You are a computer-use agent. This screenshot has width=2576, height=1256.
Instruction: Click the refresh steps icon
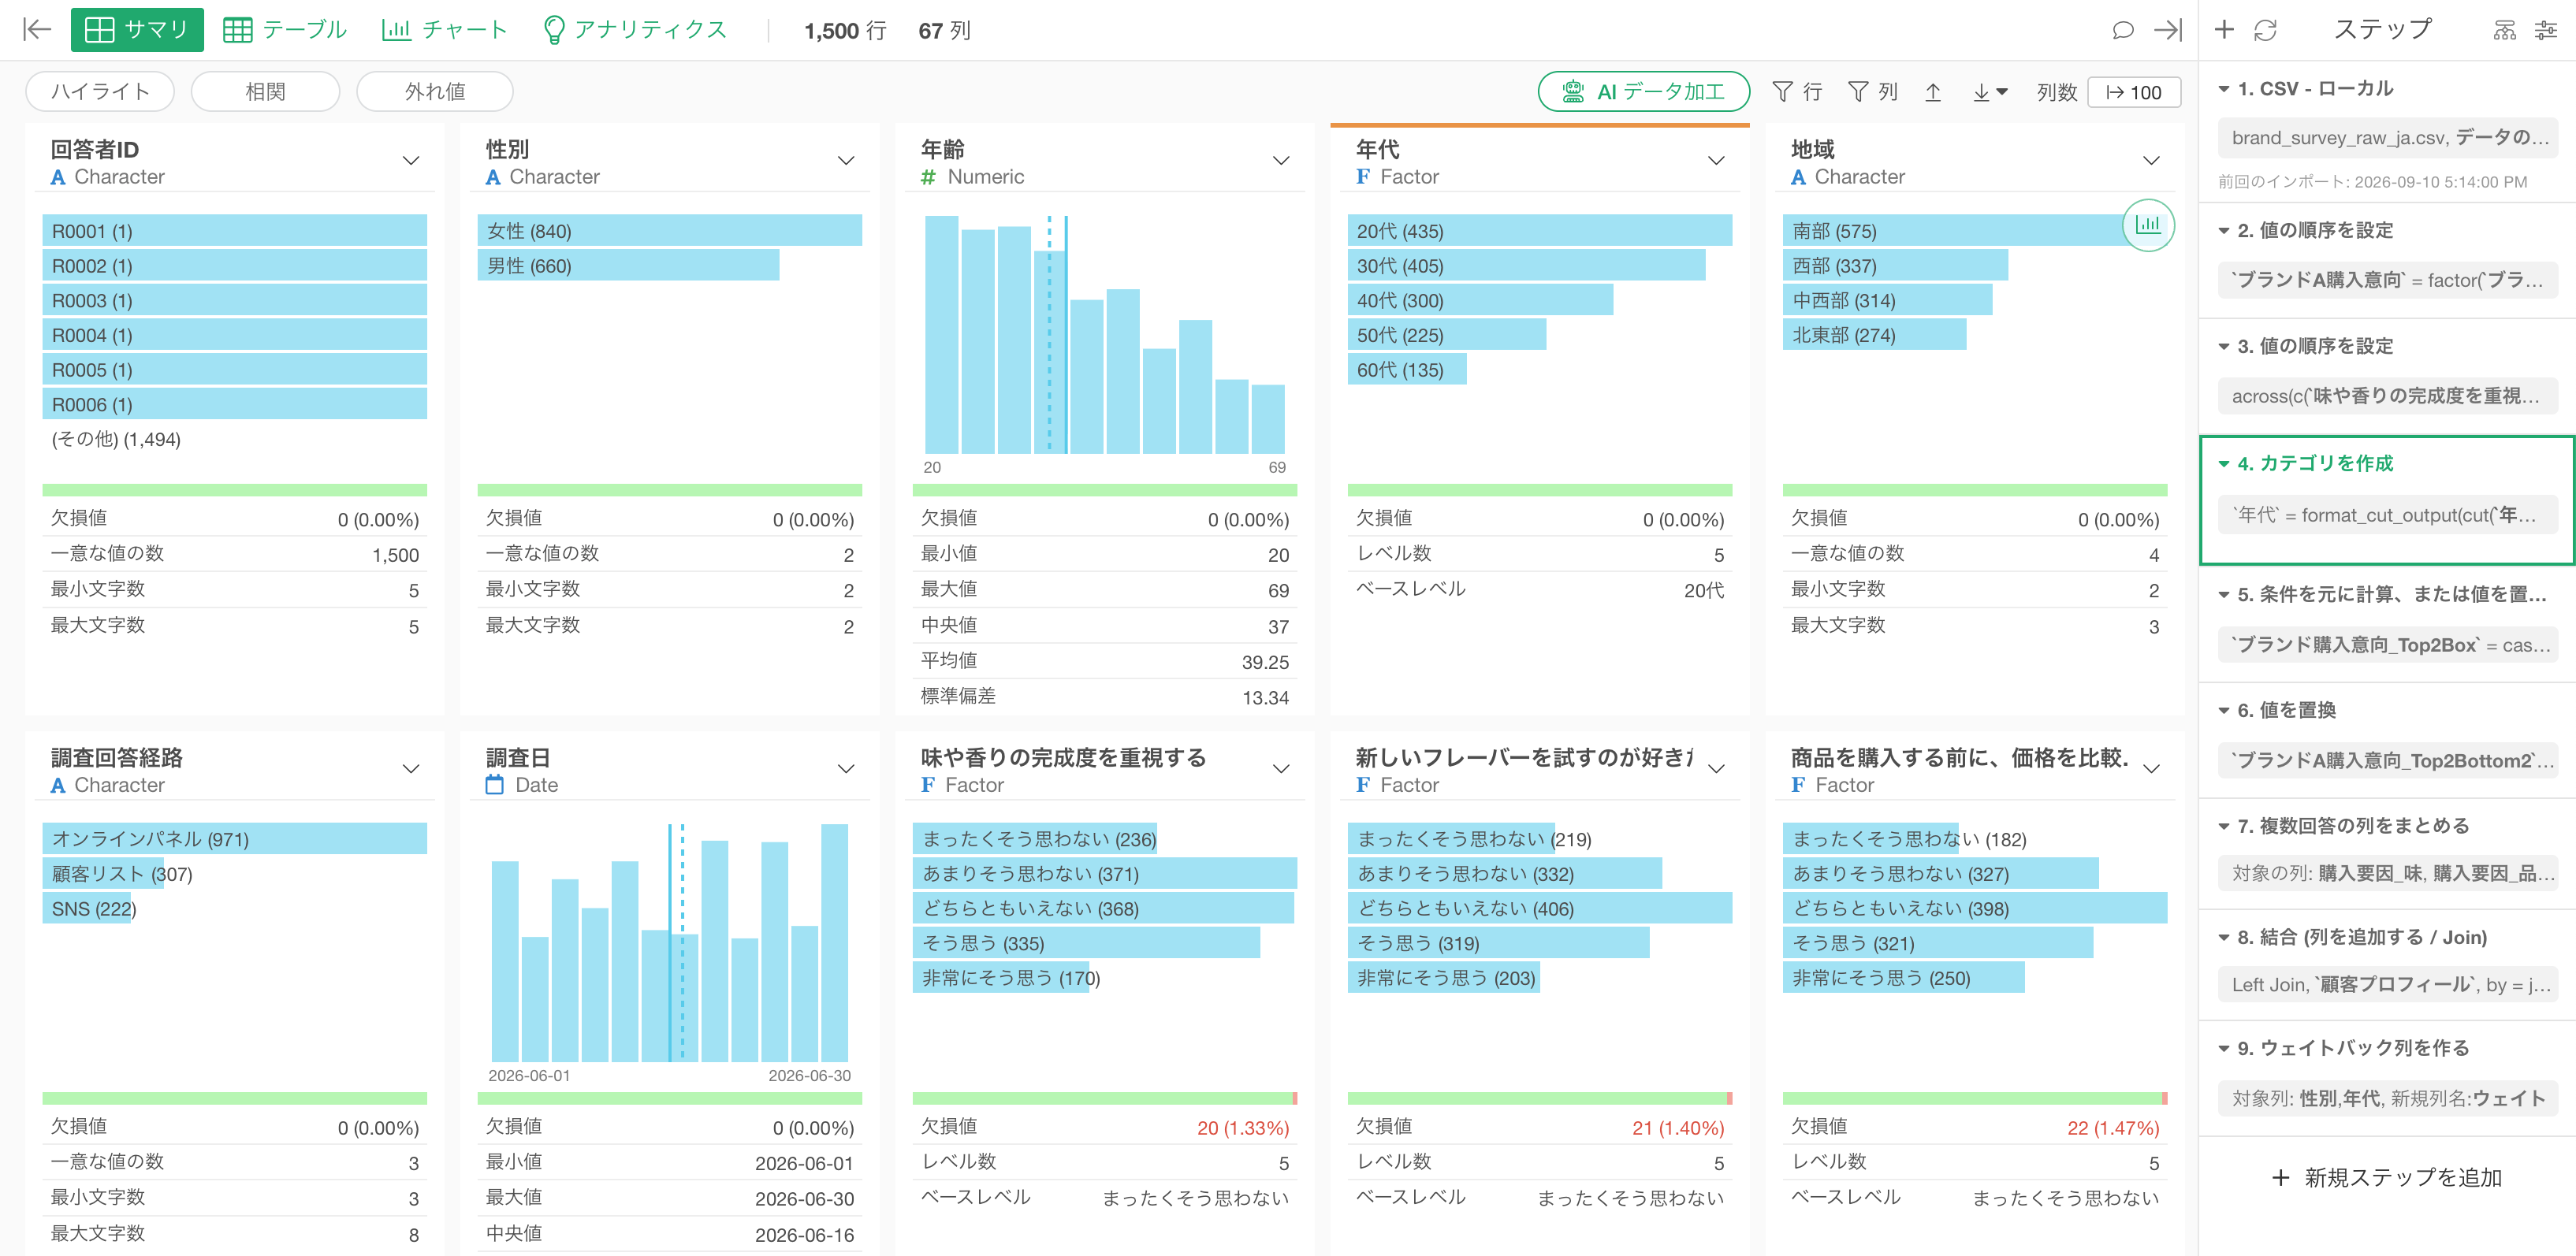(2266, 30)
